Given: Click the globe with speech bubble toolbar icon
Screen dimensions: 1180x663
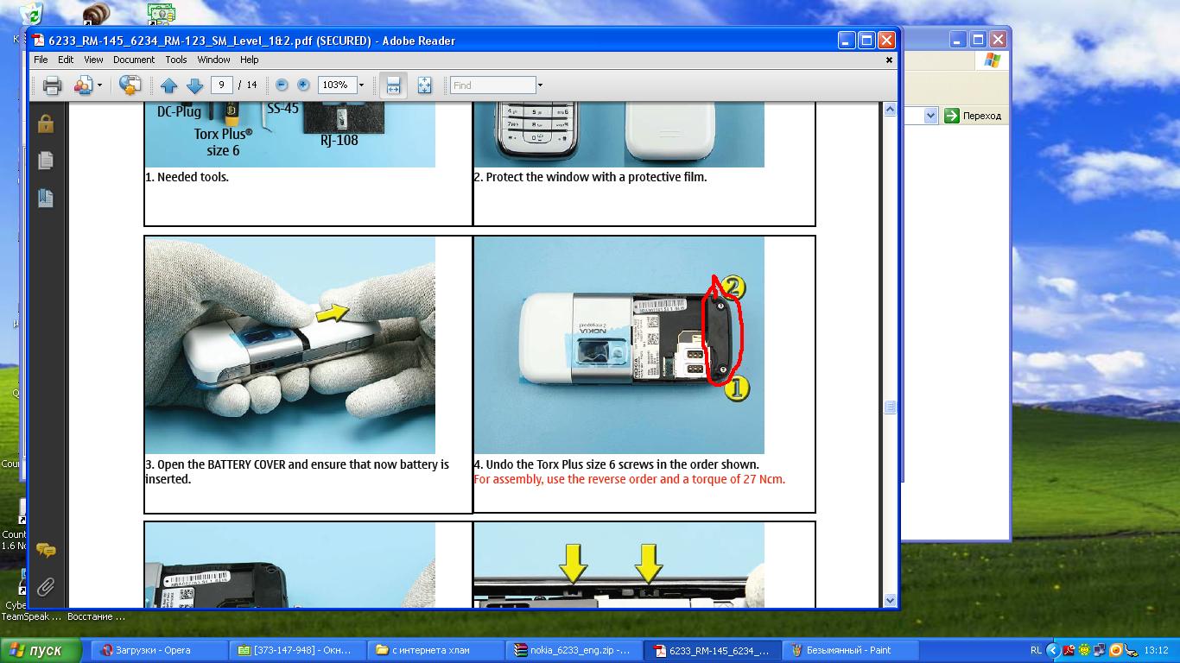Looking at the screenshot, I should point(130,85).
